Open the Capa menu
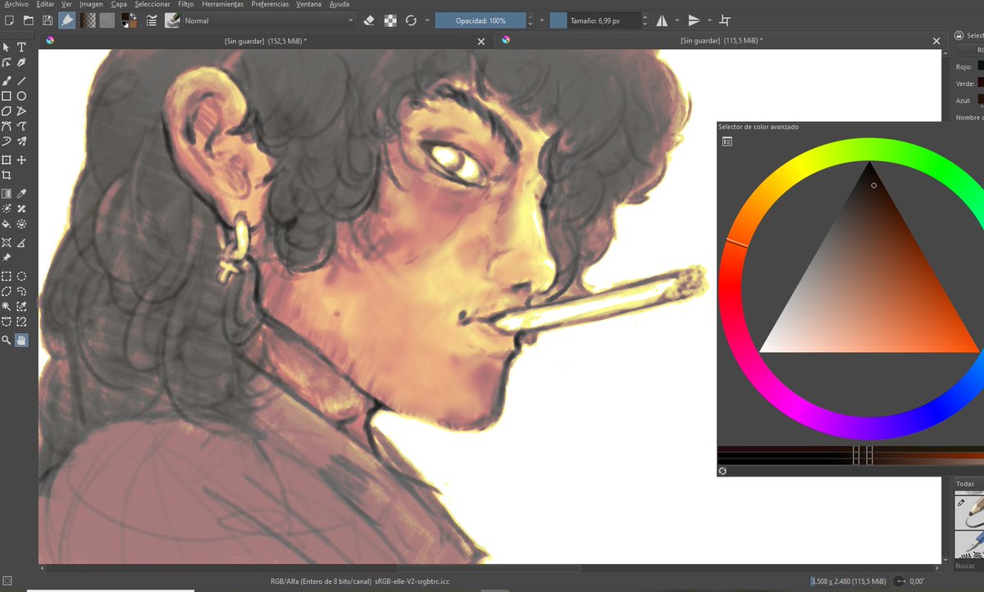The height and width of the screenshot is (592, 984). click(119, 4)
